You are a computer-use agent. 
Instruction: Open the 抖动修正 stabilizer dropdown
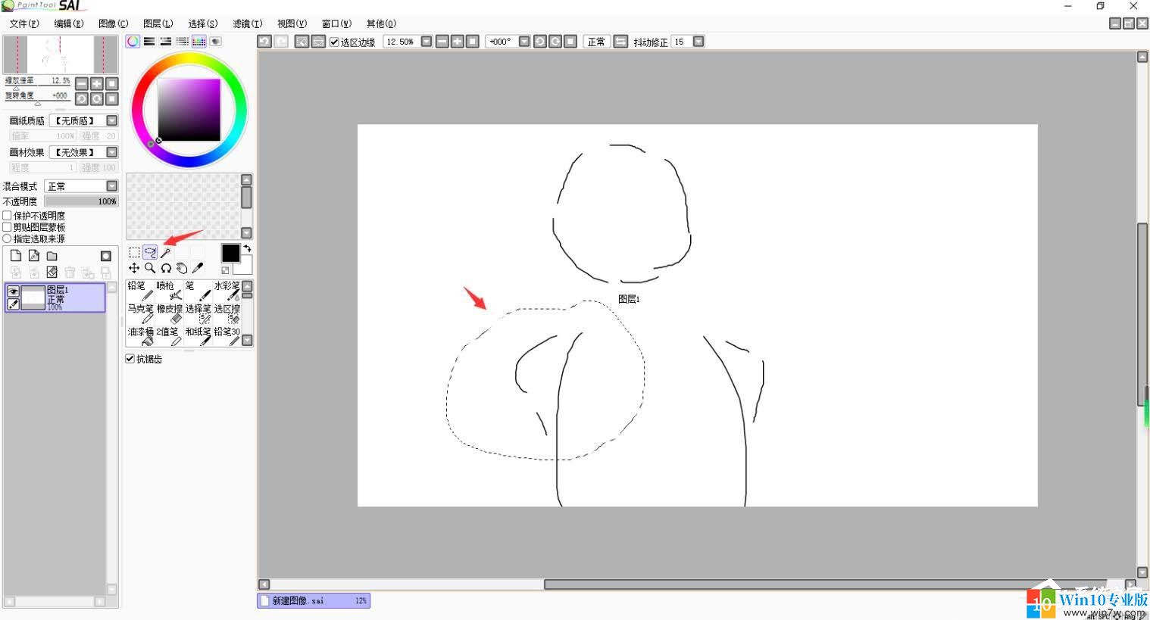coord(698,42)
